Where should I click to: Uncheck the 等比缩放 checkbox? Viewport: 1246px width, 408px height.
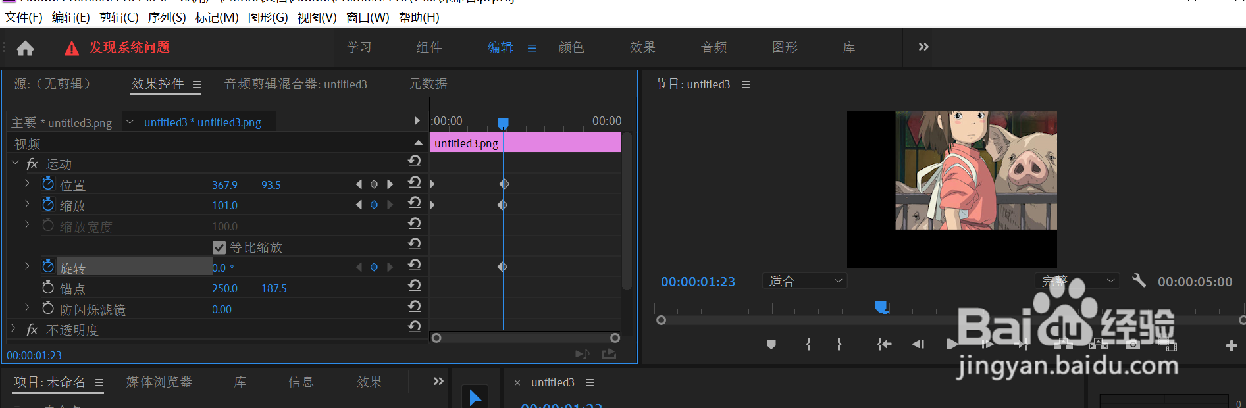(x=220, y=247)
